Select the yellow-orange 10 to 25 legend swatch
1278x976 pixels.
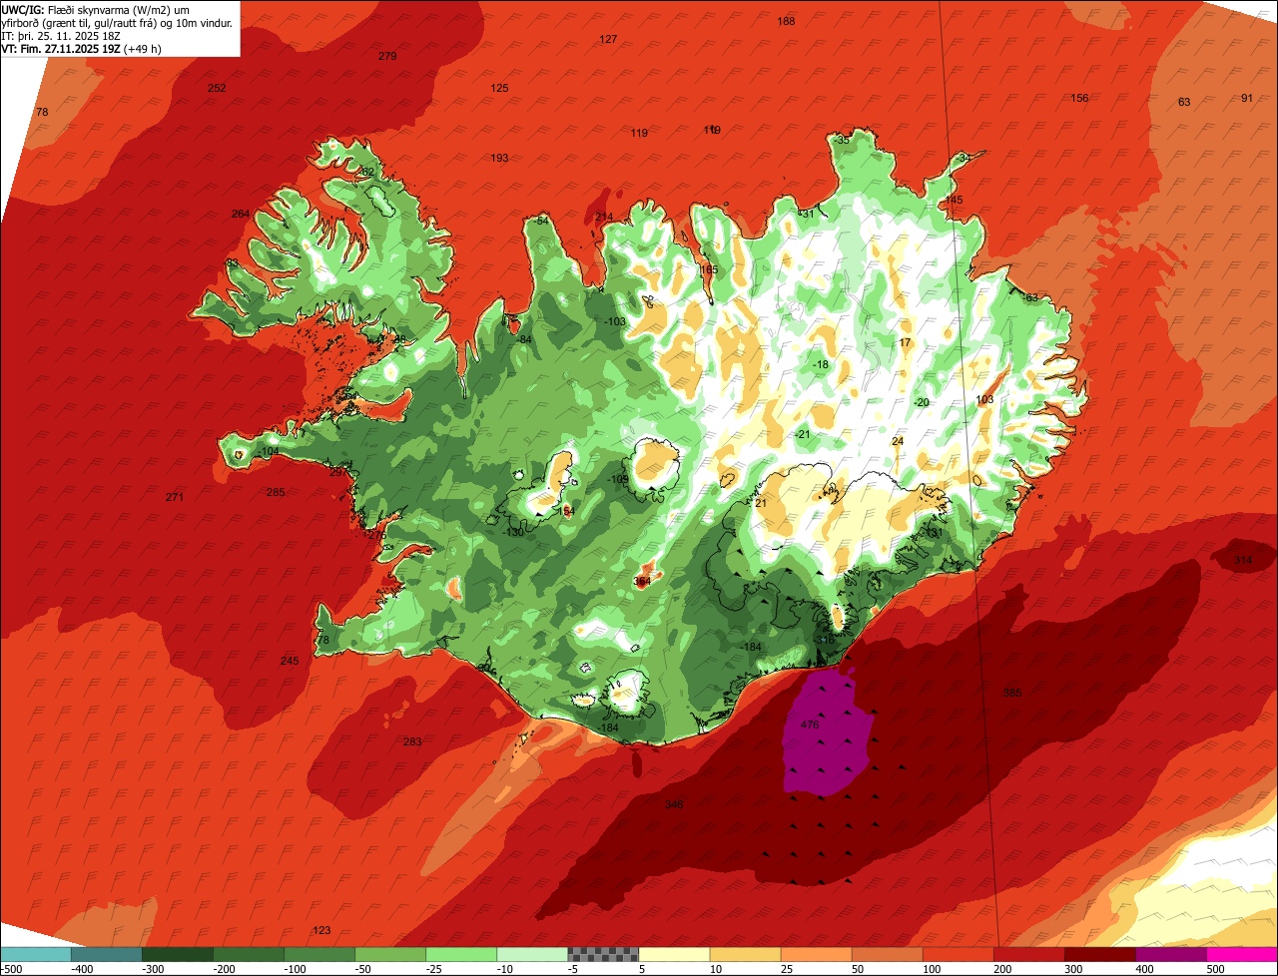pyautogui.click(x=745, y=953)
